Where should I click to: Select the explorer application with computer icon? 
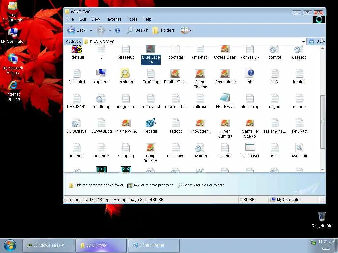[x=101, y=76]
